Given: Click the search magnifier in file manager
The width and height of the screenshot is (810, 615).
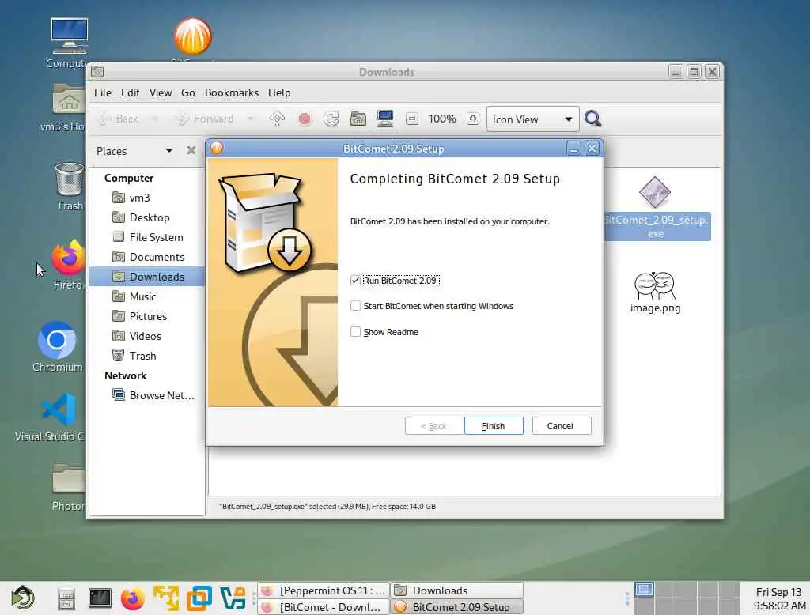Looking at the screenshot, I should click(x=592, y=119).
